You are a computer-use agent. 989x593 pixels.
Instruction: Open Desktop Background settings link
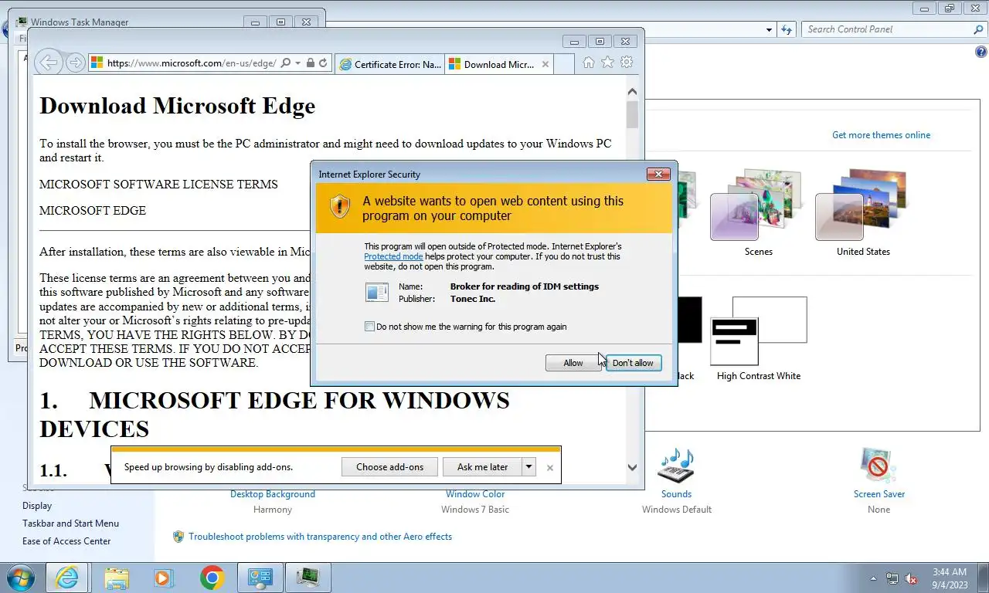273,494
